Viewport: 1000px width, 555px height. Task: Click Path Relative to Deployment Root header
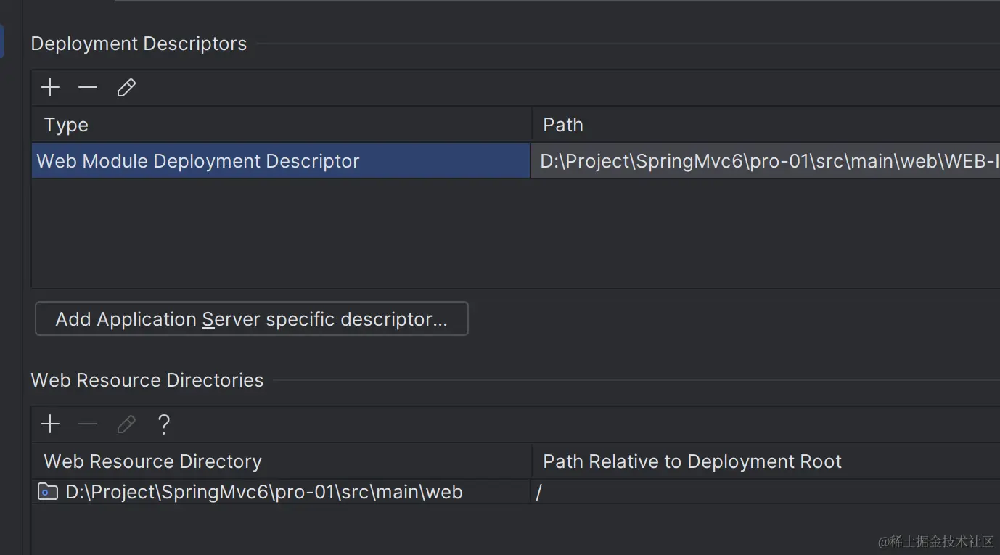pyautogui.click(x=692, y=461)
